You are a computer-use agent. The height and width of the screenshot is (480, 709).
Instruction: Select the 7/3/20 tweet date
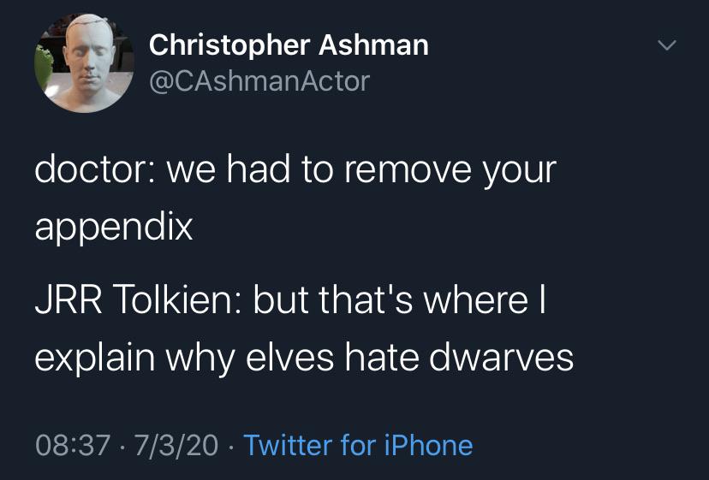(176, 445)
